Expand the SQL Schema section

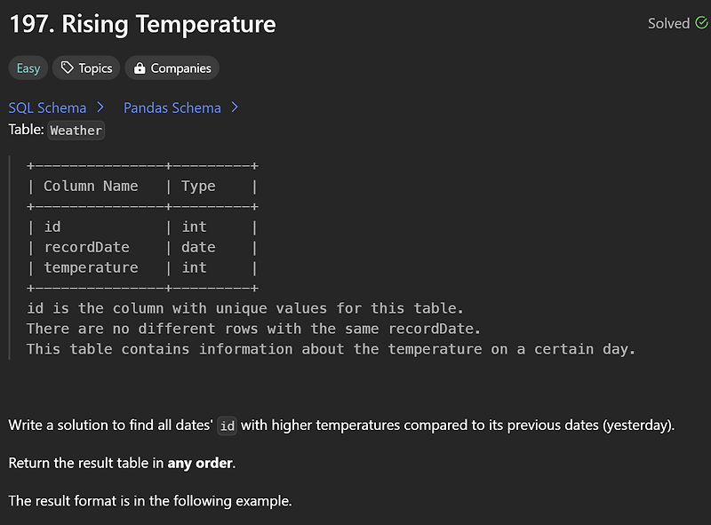[47, 107]
